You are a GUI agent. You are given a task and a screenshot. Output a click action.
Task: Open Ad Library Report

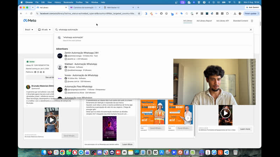204,21
